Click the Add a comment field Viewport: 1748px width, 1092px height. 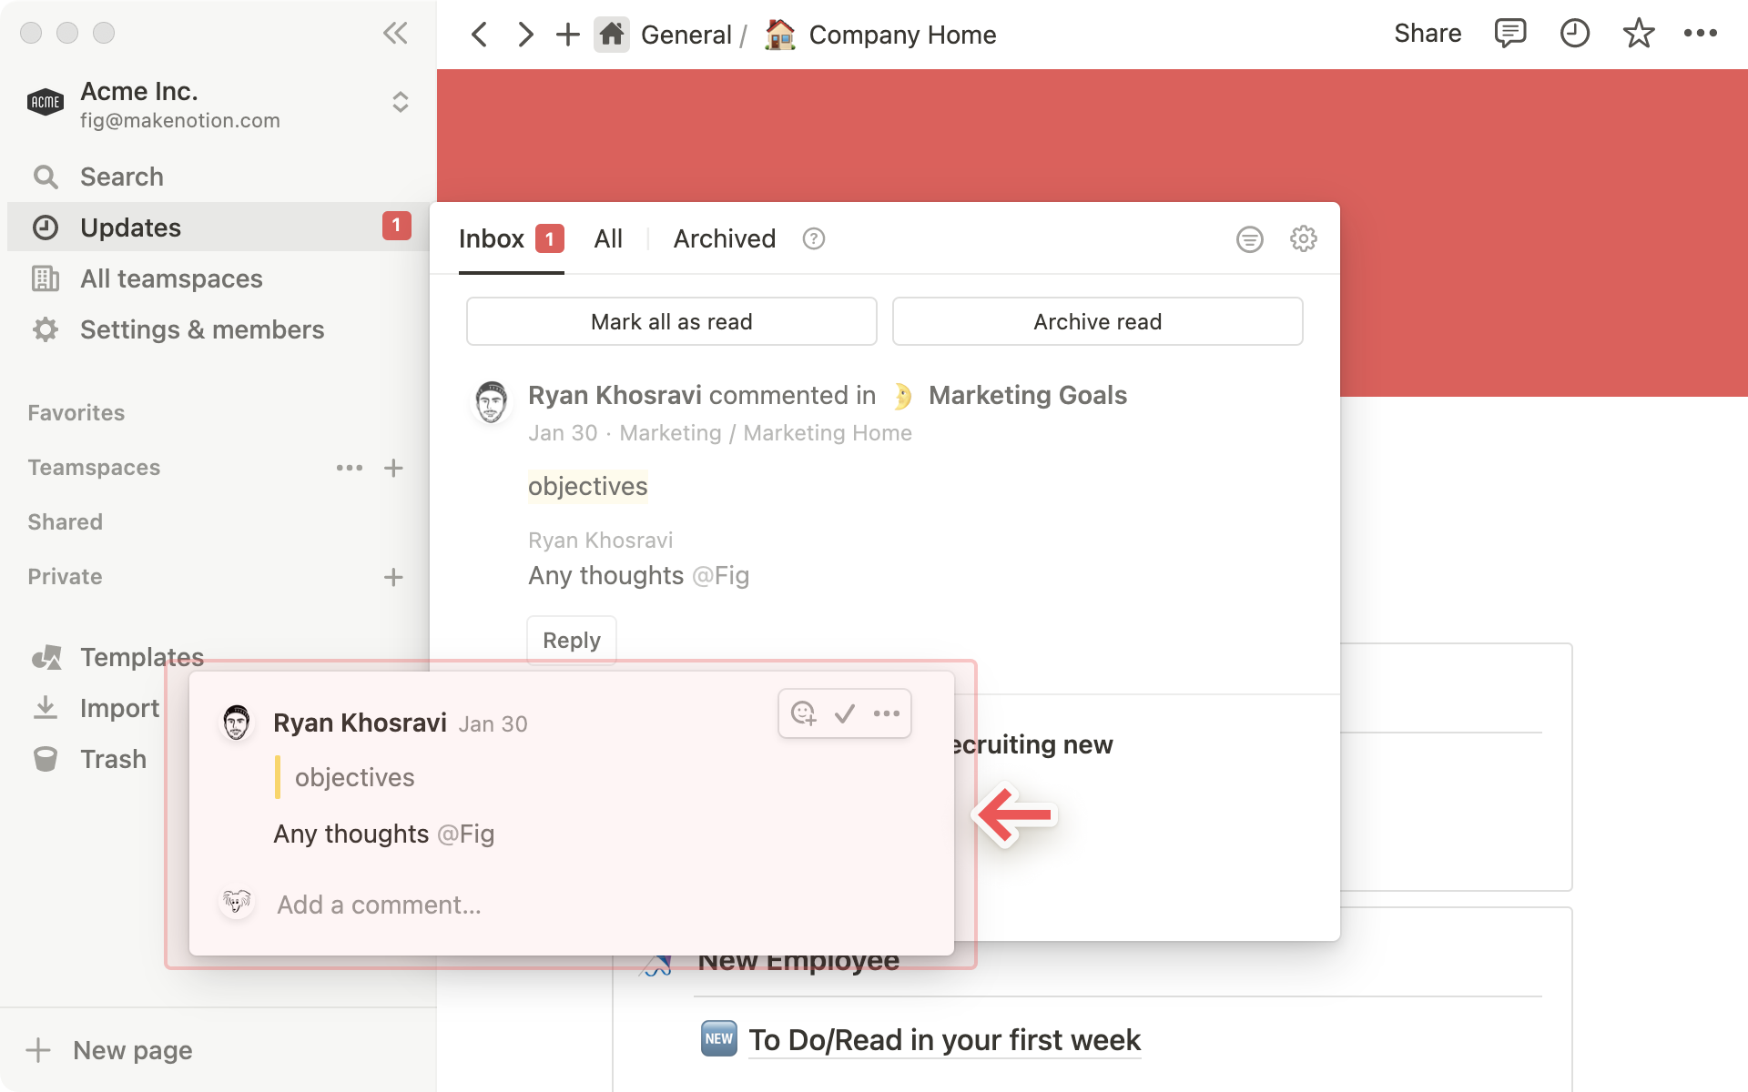pyautogui.click(x=379, y=905)
